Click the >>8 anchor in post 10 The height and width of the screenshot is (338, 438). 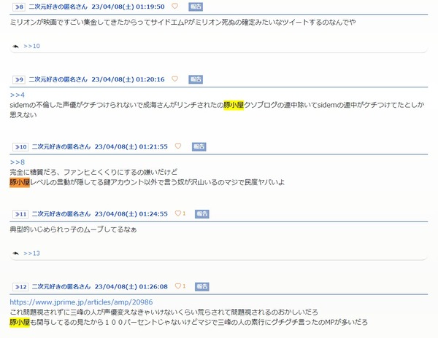18,162
